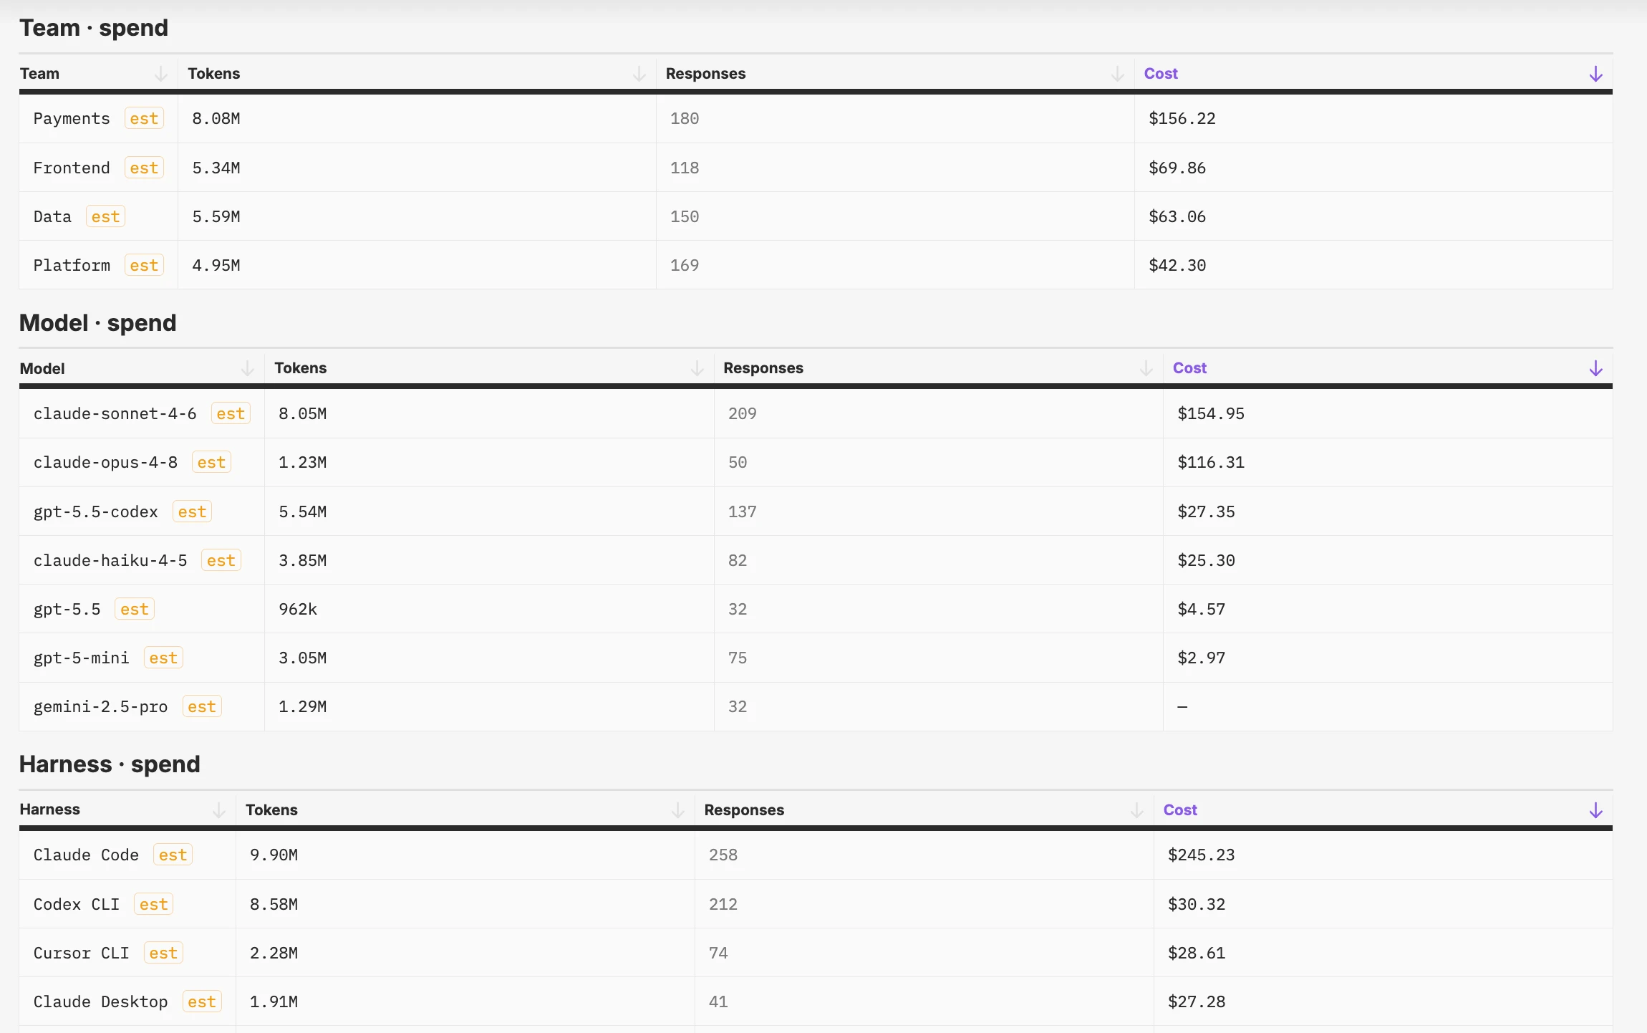Select the gemini-2.5-pro model name
This screenshot has width=1647, height=1033.
(x=100, y=706)
